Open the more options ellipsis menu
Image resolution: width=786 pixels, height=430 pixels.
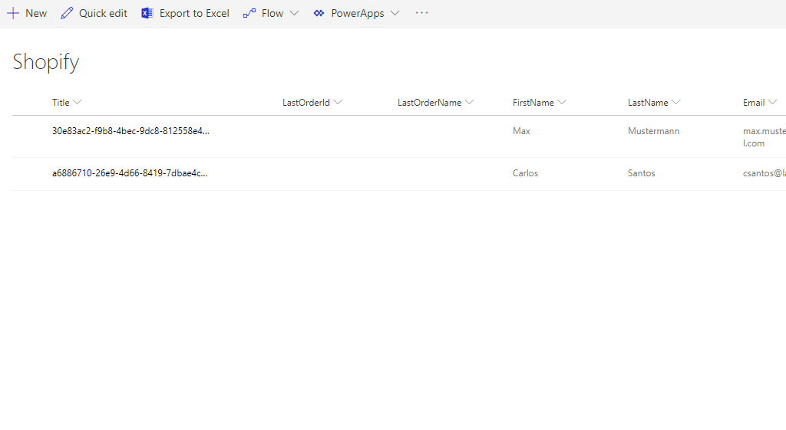421,13
